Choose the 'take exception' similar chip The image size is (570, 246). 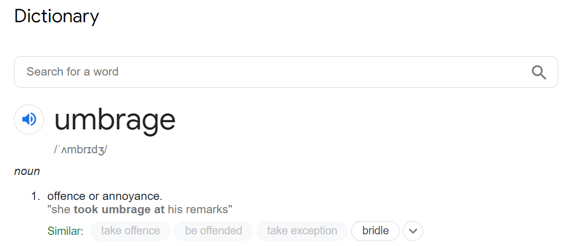click(302, 231)
